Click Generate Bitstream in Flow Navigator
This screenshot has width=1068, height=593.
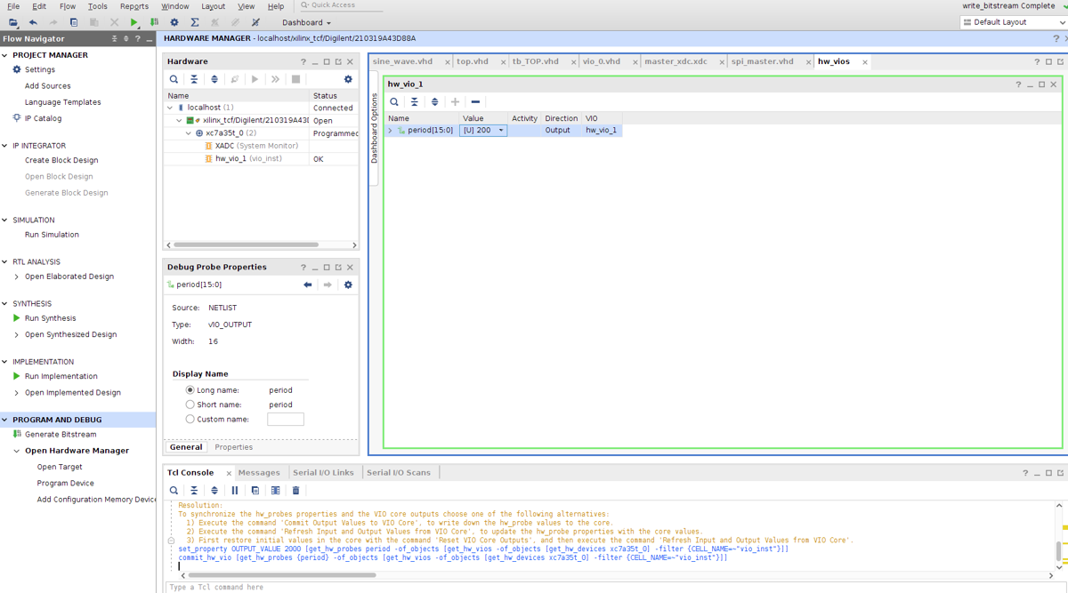pos(61,435)
